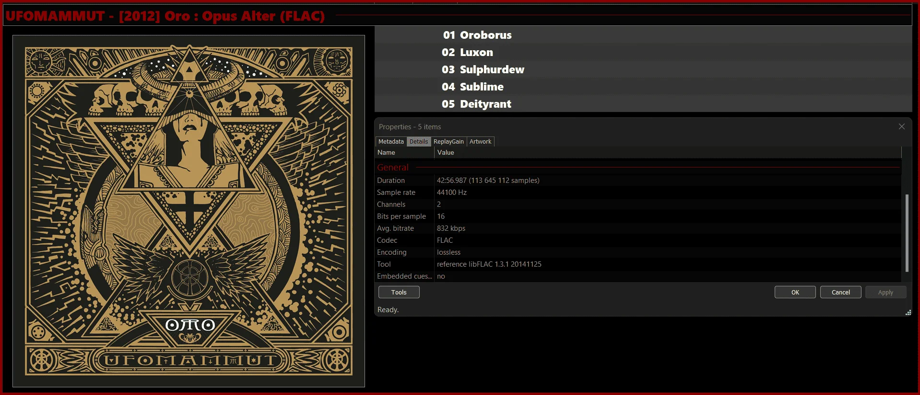The height and width of the screenshot is (395, 920).
Task: Select track 03 Sulphurdew
Action: pyautogui.click(x=643, y=69)
